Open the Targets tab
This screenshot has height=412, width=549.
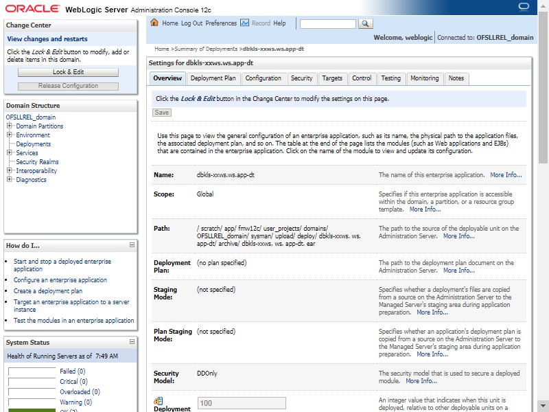click(332, 78)
